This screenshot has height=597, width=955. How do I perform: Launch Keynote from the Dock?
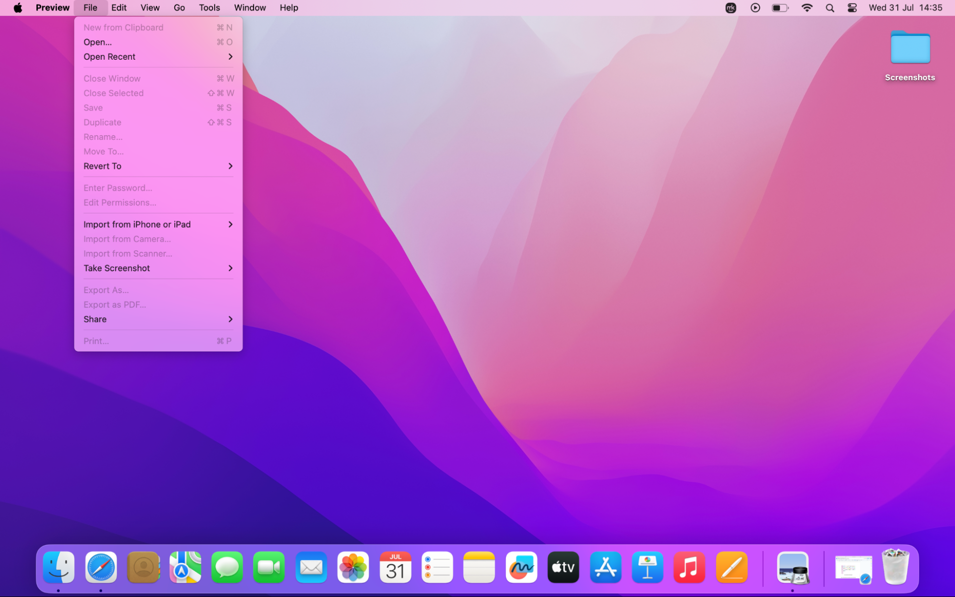point(647,567)
